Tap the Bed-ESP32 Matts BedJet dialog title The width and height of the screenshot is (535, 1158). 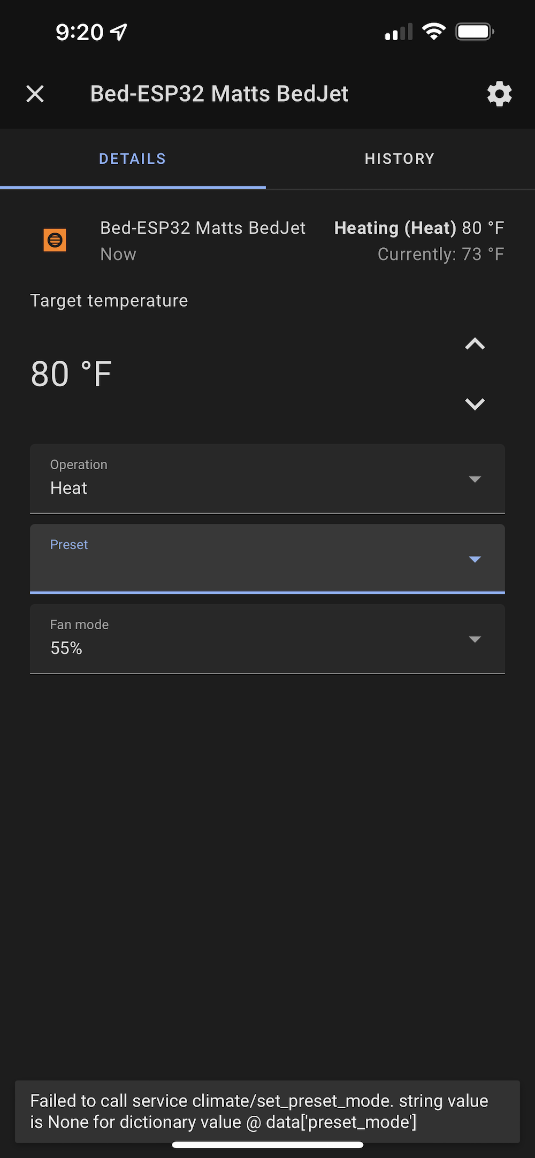[219, 94]
